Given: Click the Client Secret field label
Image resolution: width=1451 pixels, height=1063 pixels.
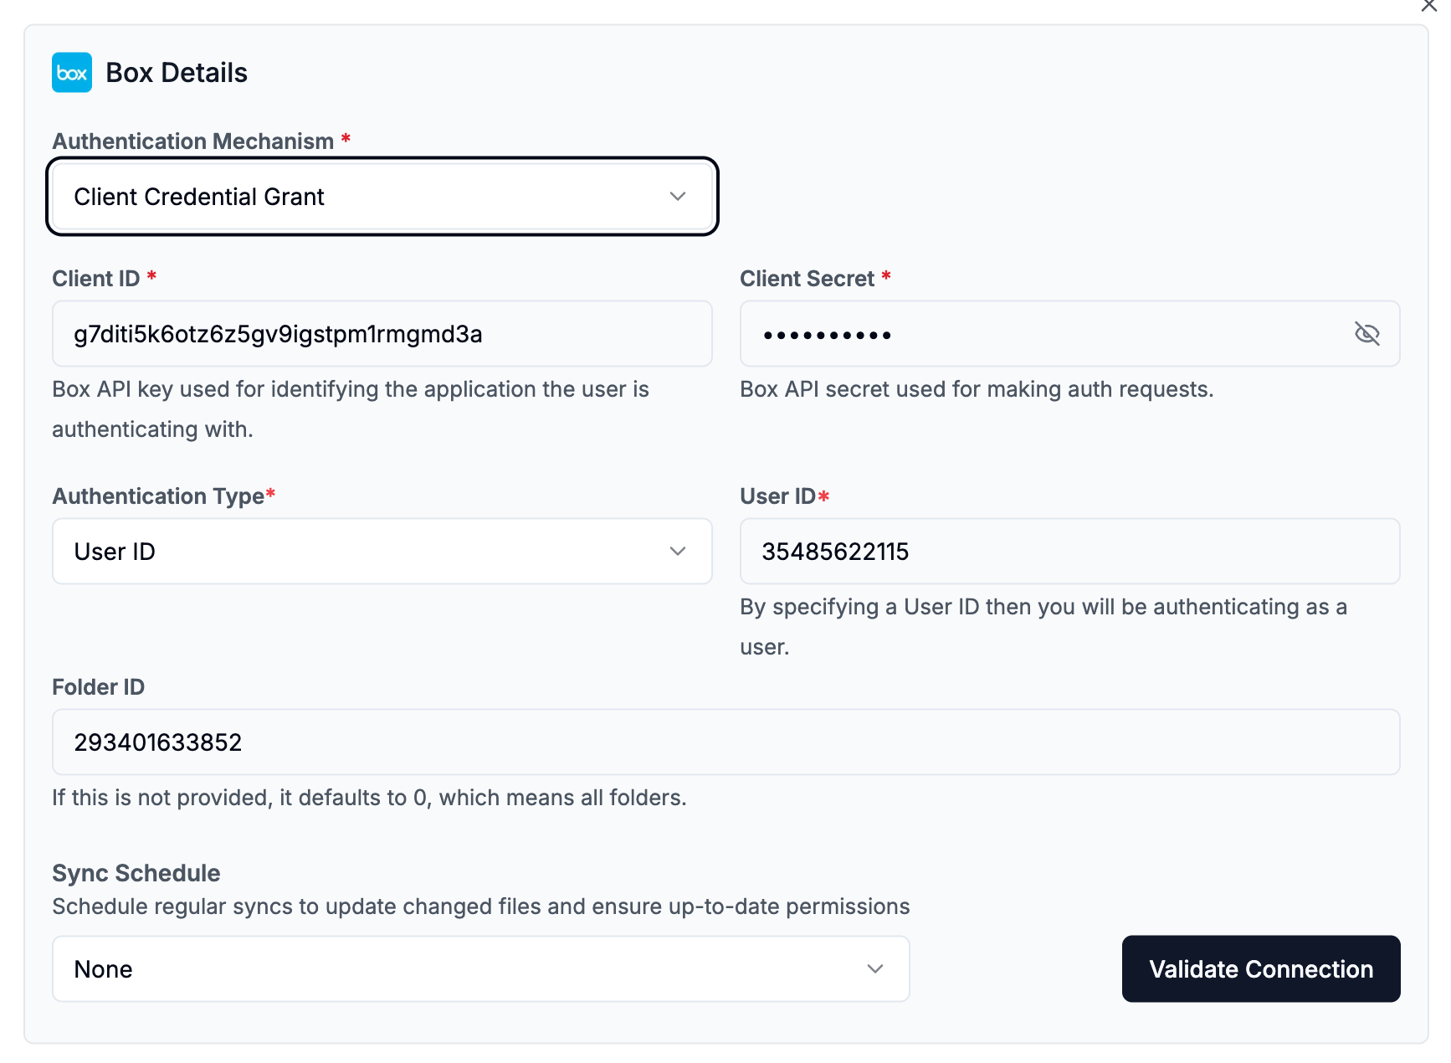Looking at the screenshot, I should click(x=807, y=279).
